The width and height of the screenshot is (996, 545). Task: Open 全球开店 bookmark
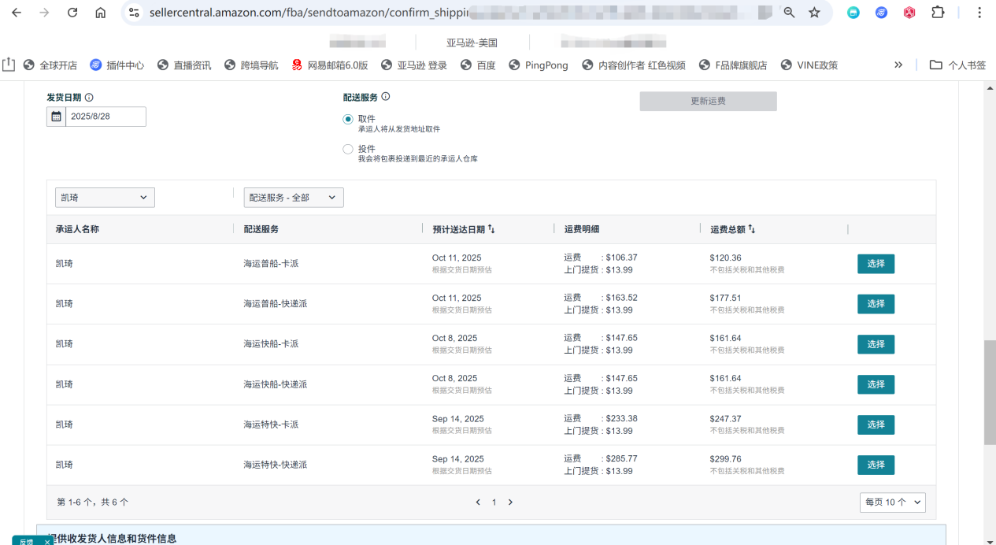point(50,65)
